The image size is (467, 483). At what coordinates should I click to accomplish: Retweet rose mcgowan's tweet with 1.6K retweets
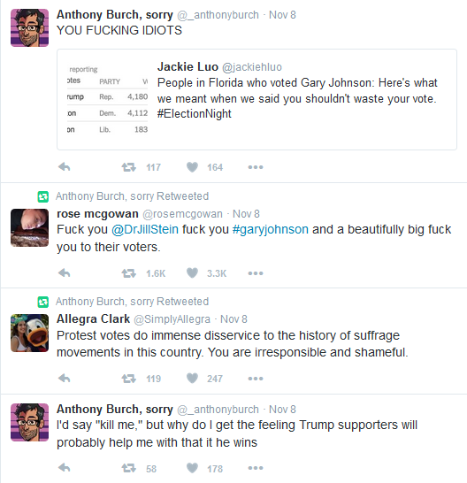tap(129, 273)
